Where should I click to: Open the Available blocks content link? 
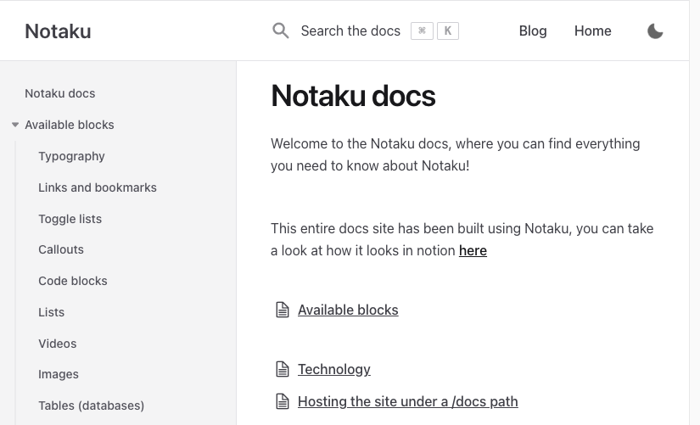click(x=348, y=310)
